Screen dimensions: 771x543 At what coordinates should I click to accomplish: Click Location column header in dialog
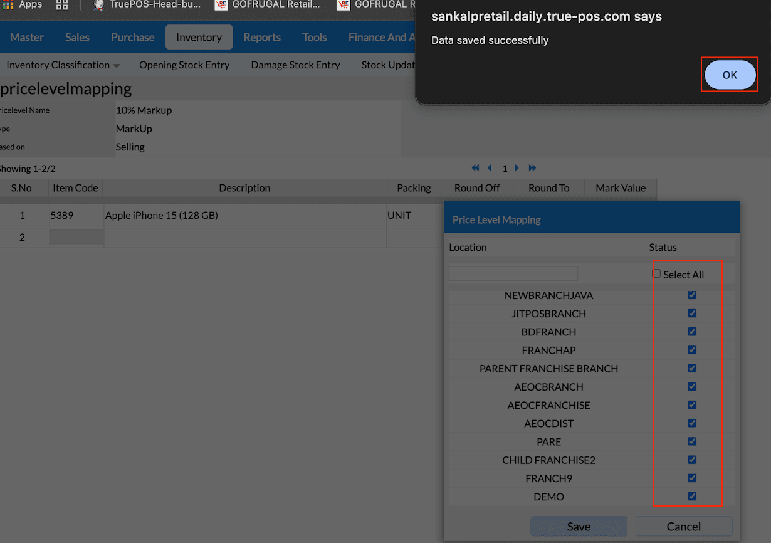[x=468, y=247]
